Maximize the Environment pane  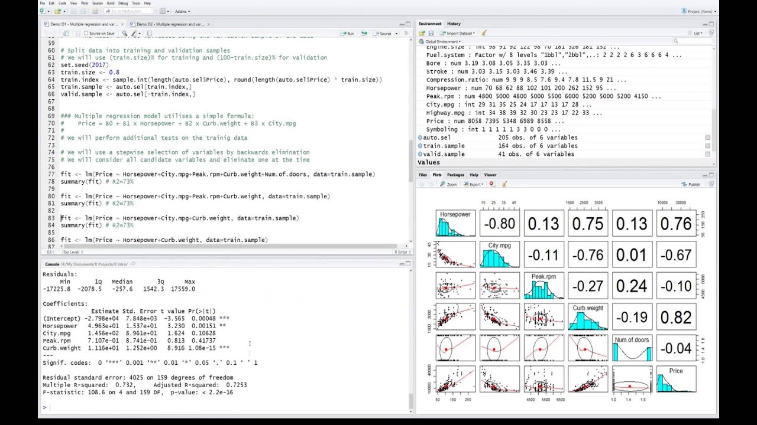point(711,24)
